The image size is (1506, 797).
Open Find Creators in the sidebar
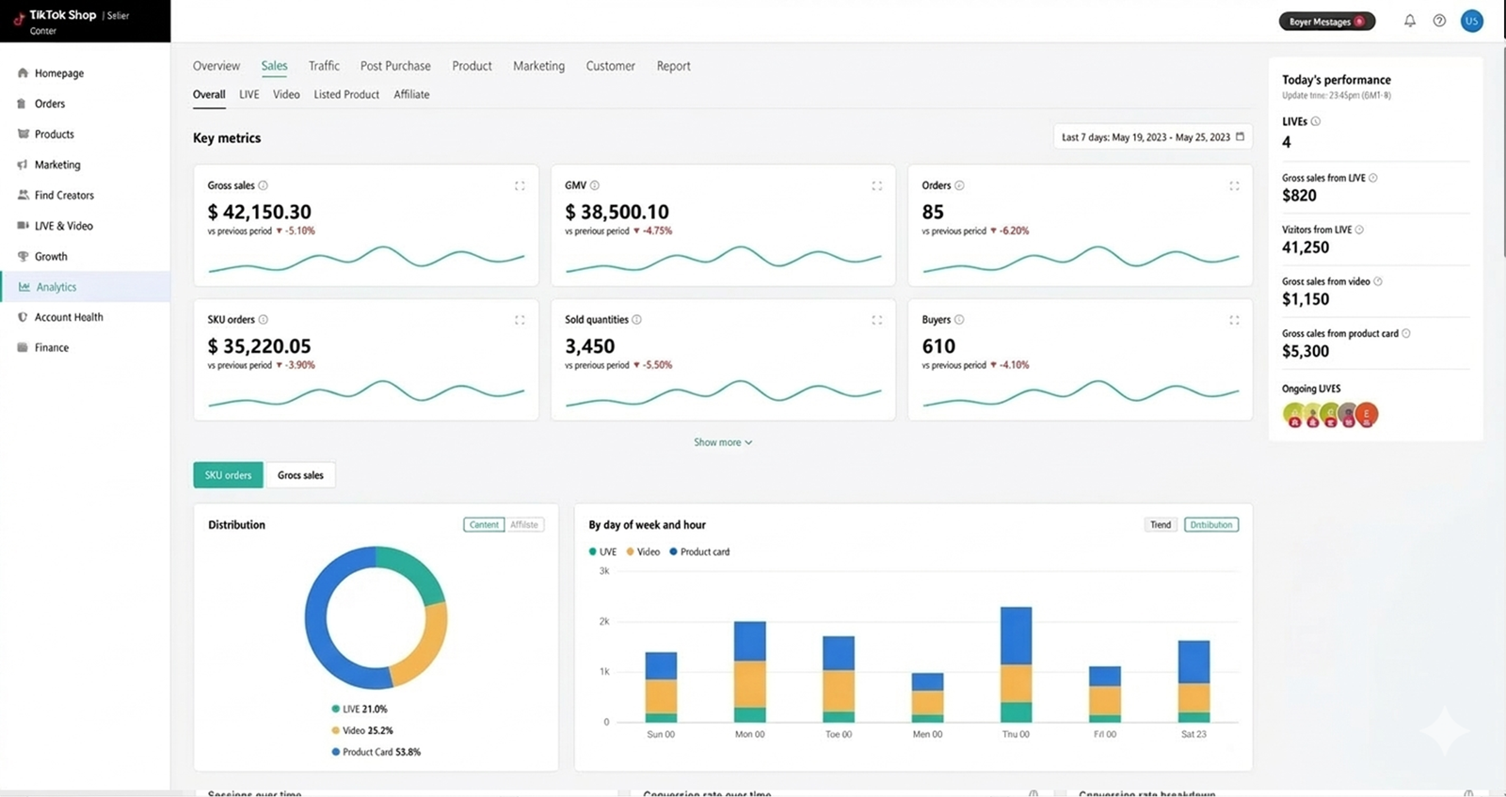click(x=64, y=195)
